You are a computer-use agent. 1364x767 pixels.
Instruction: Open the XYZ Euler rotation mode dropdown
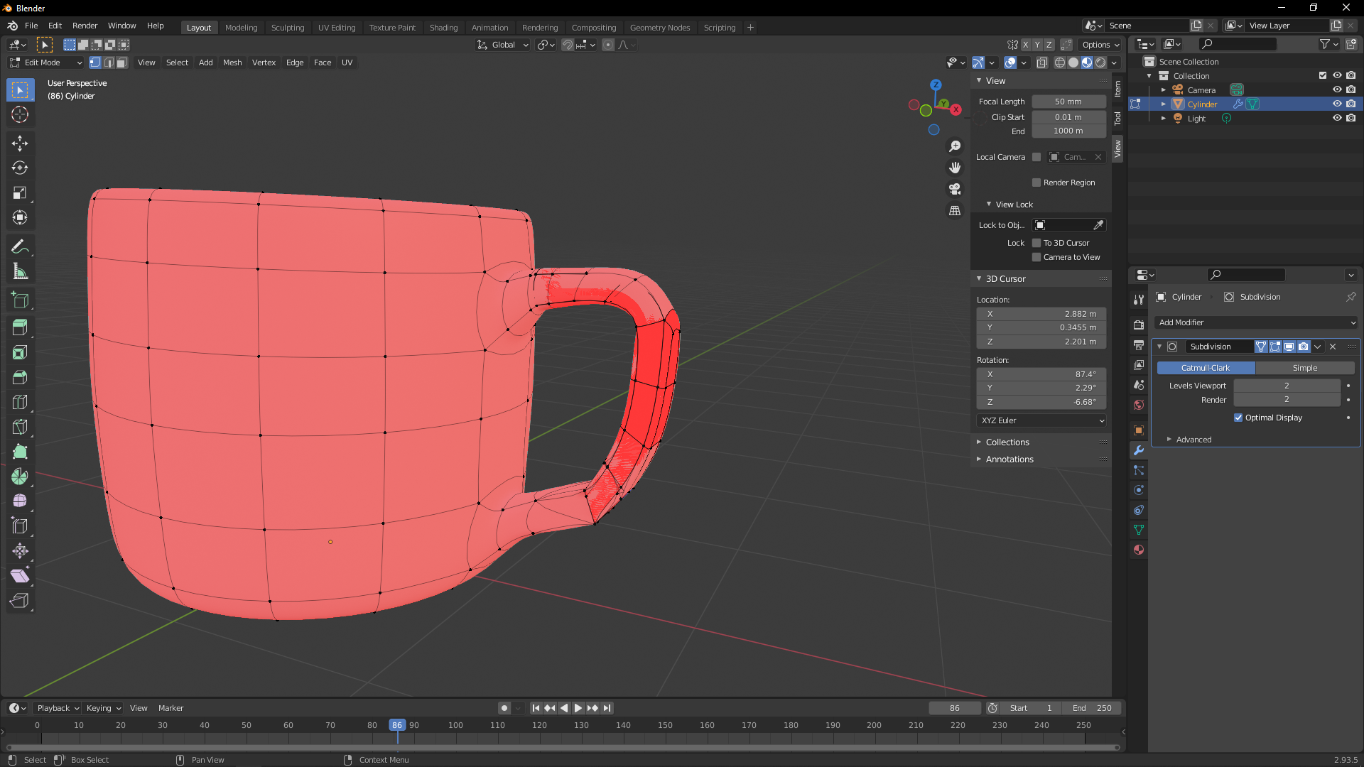click(1041, 420)
